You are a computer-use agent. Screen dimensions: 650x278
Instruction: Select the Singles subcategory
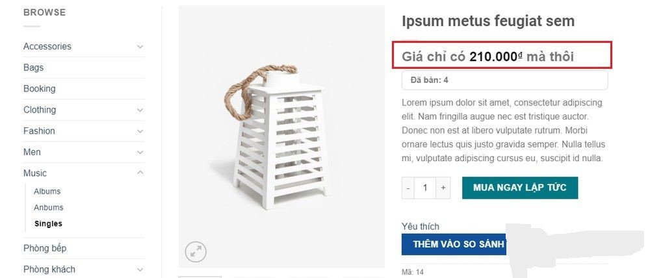48,223
